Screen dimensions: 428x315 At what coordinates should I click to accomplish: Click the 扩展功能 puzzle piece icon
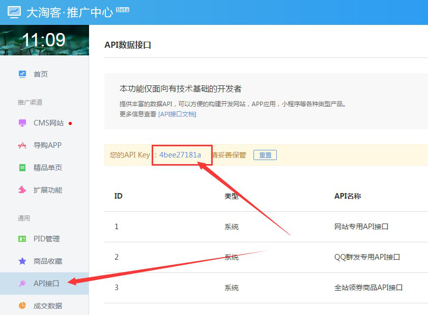[22, 190]
